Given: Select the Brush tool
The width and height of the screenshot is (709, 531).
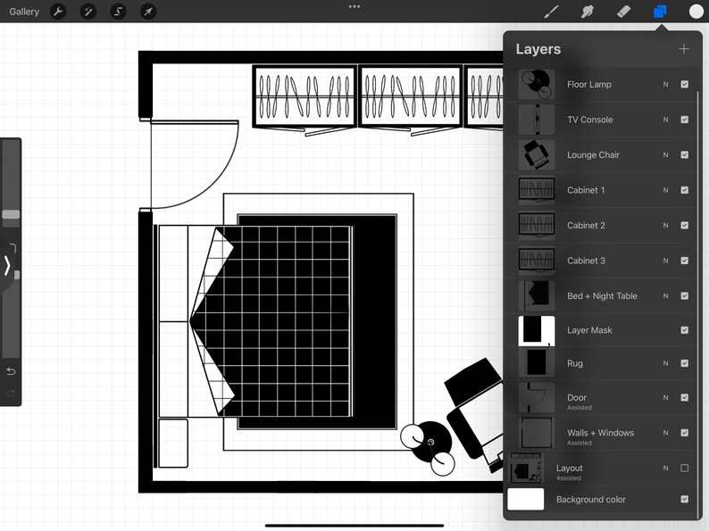Looking at the screenshot, I should click(x=551, y=12).
